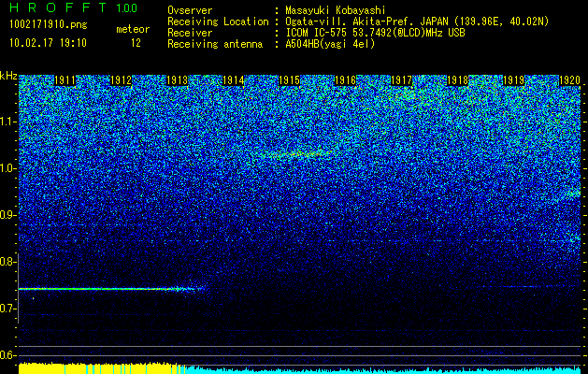
Task: Click the kHz axis unit label
Action: pos(8,76)
